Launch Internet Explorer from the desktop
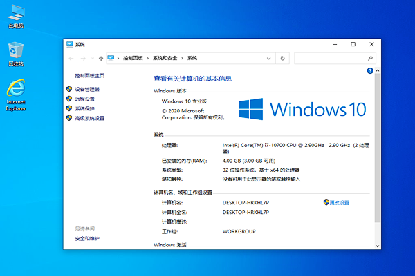Viewport: 415px width, 276px height. click(16, 95)
